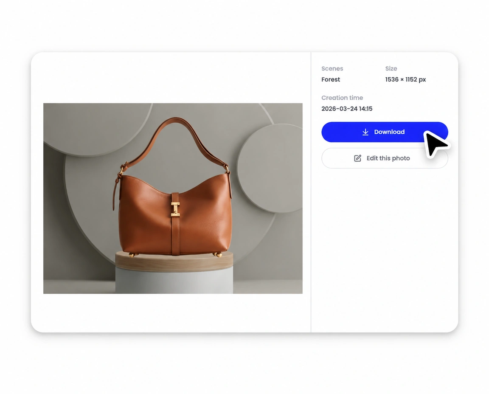Click the Scenes label
Image resolution: width=489 pixels, height=394 pixels.
[x=332, y=69]
